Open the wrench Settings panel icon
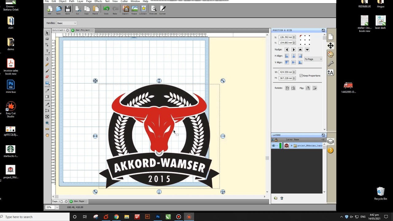This screenshot has width=393, height=221. click(x=330, y=64)
